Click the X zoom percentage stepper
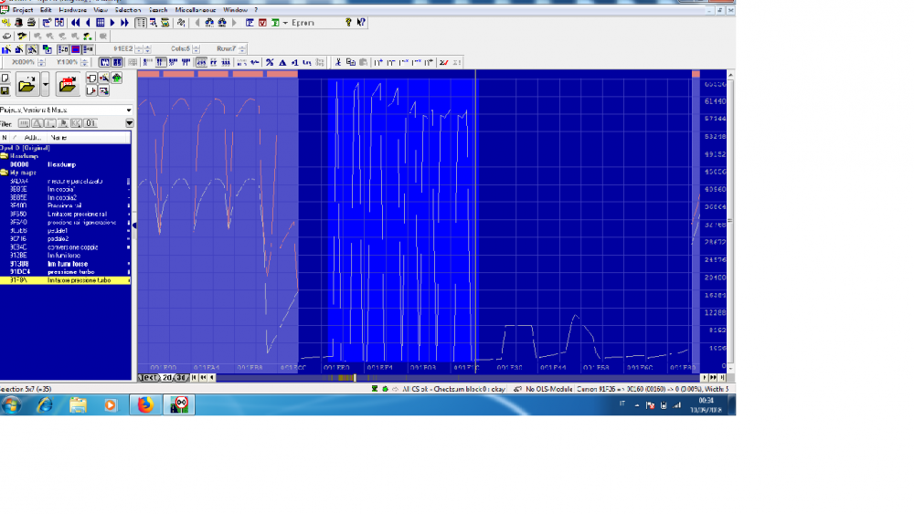The image size is (914, 514). 41,62
